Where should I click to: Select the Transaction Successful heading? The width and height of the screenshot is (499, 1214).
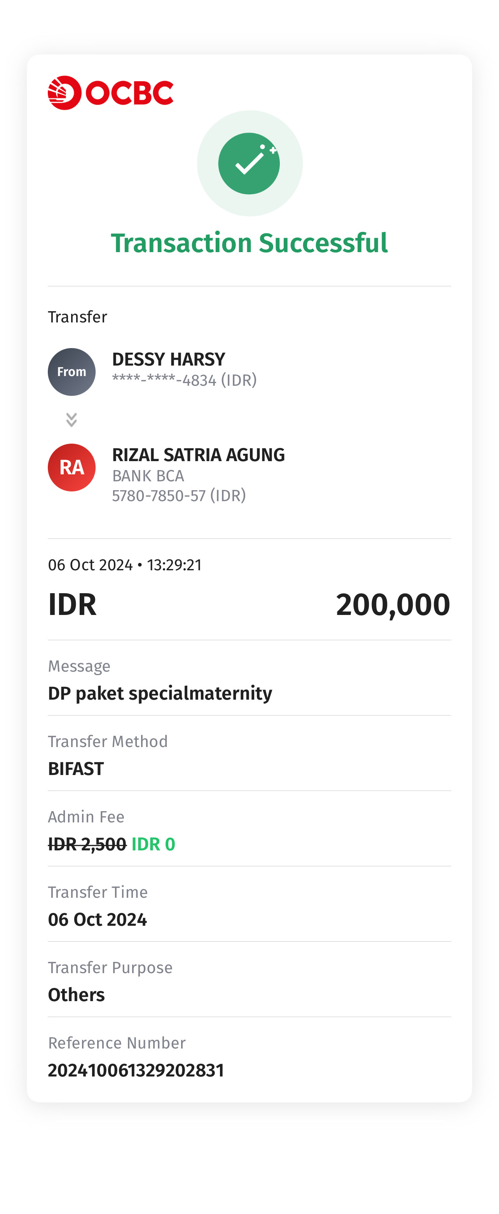249,243
